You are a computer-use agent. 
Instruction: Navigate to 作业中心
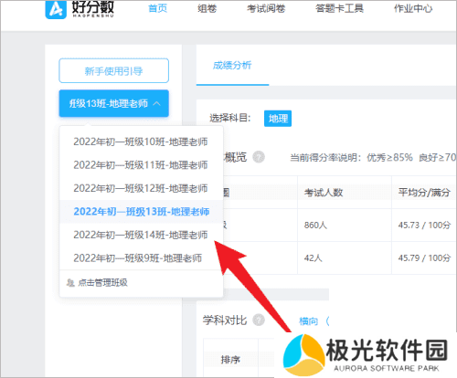tap(413, 8)
